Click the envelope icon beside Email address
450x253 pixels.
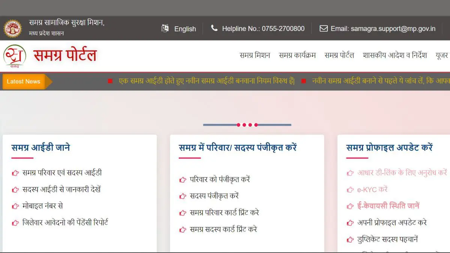pyautogui.click(x=323, y=28)
